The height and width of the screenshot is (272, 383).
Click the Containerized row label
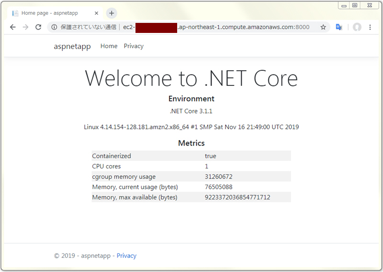coord(112,156)
